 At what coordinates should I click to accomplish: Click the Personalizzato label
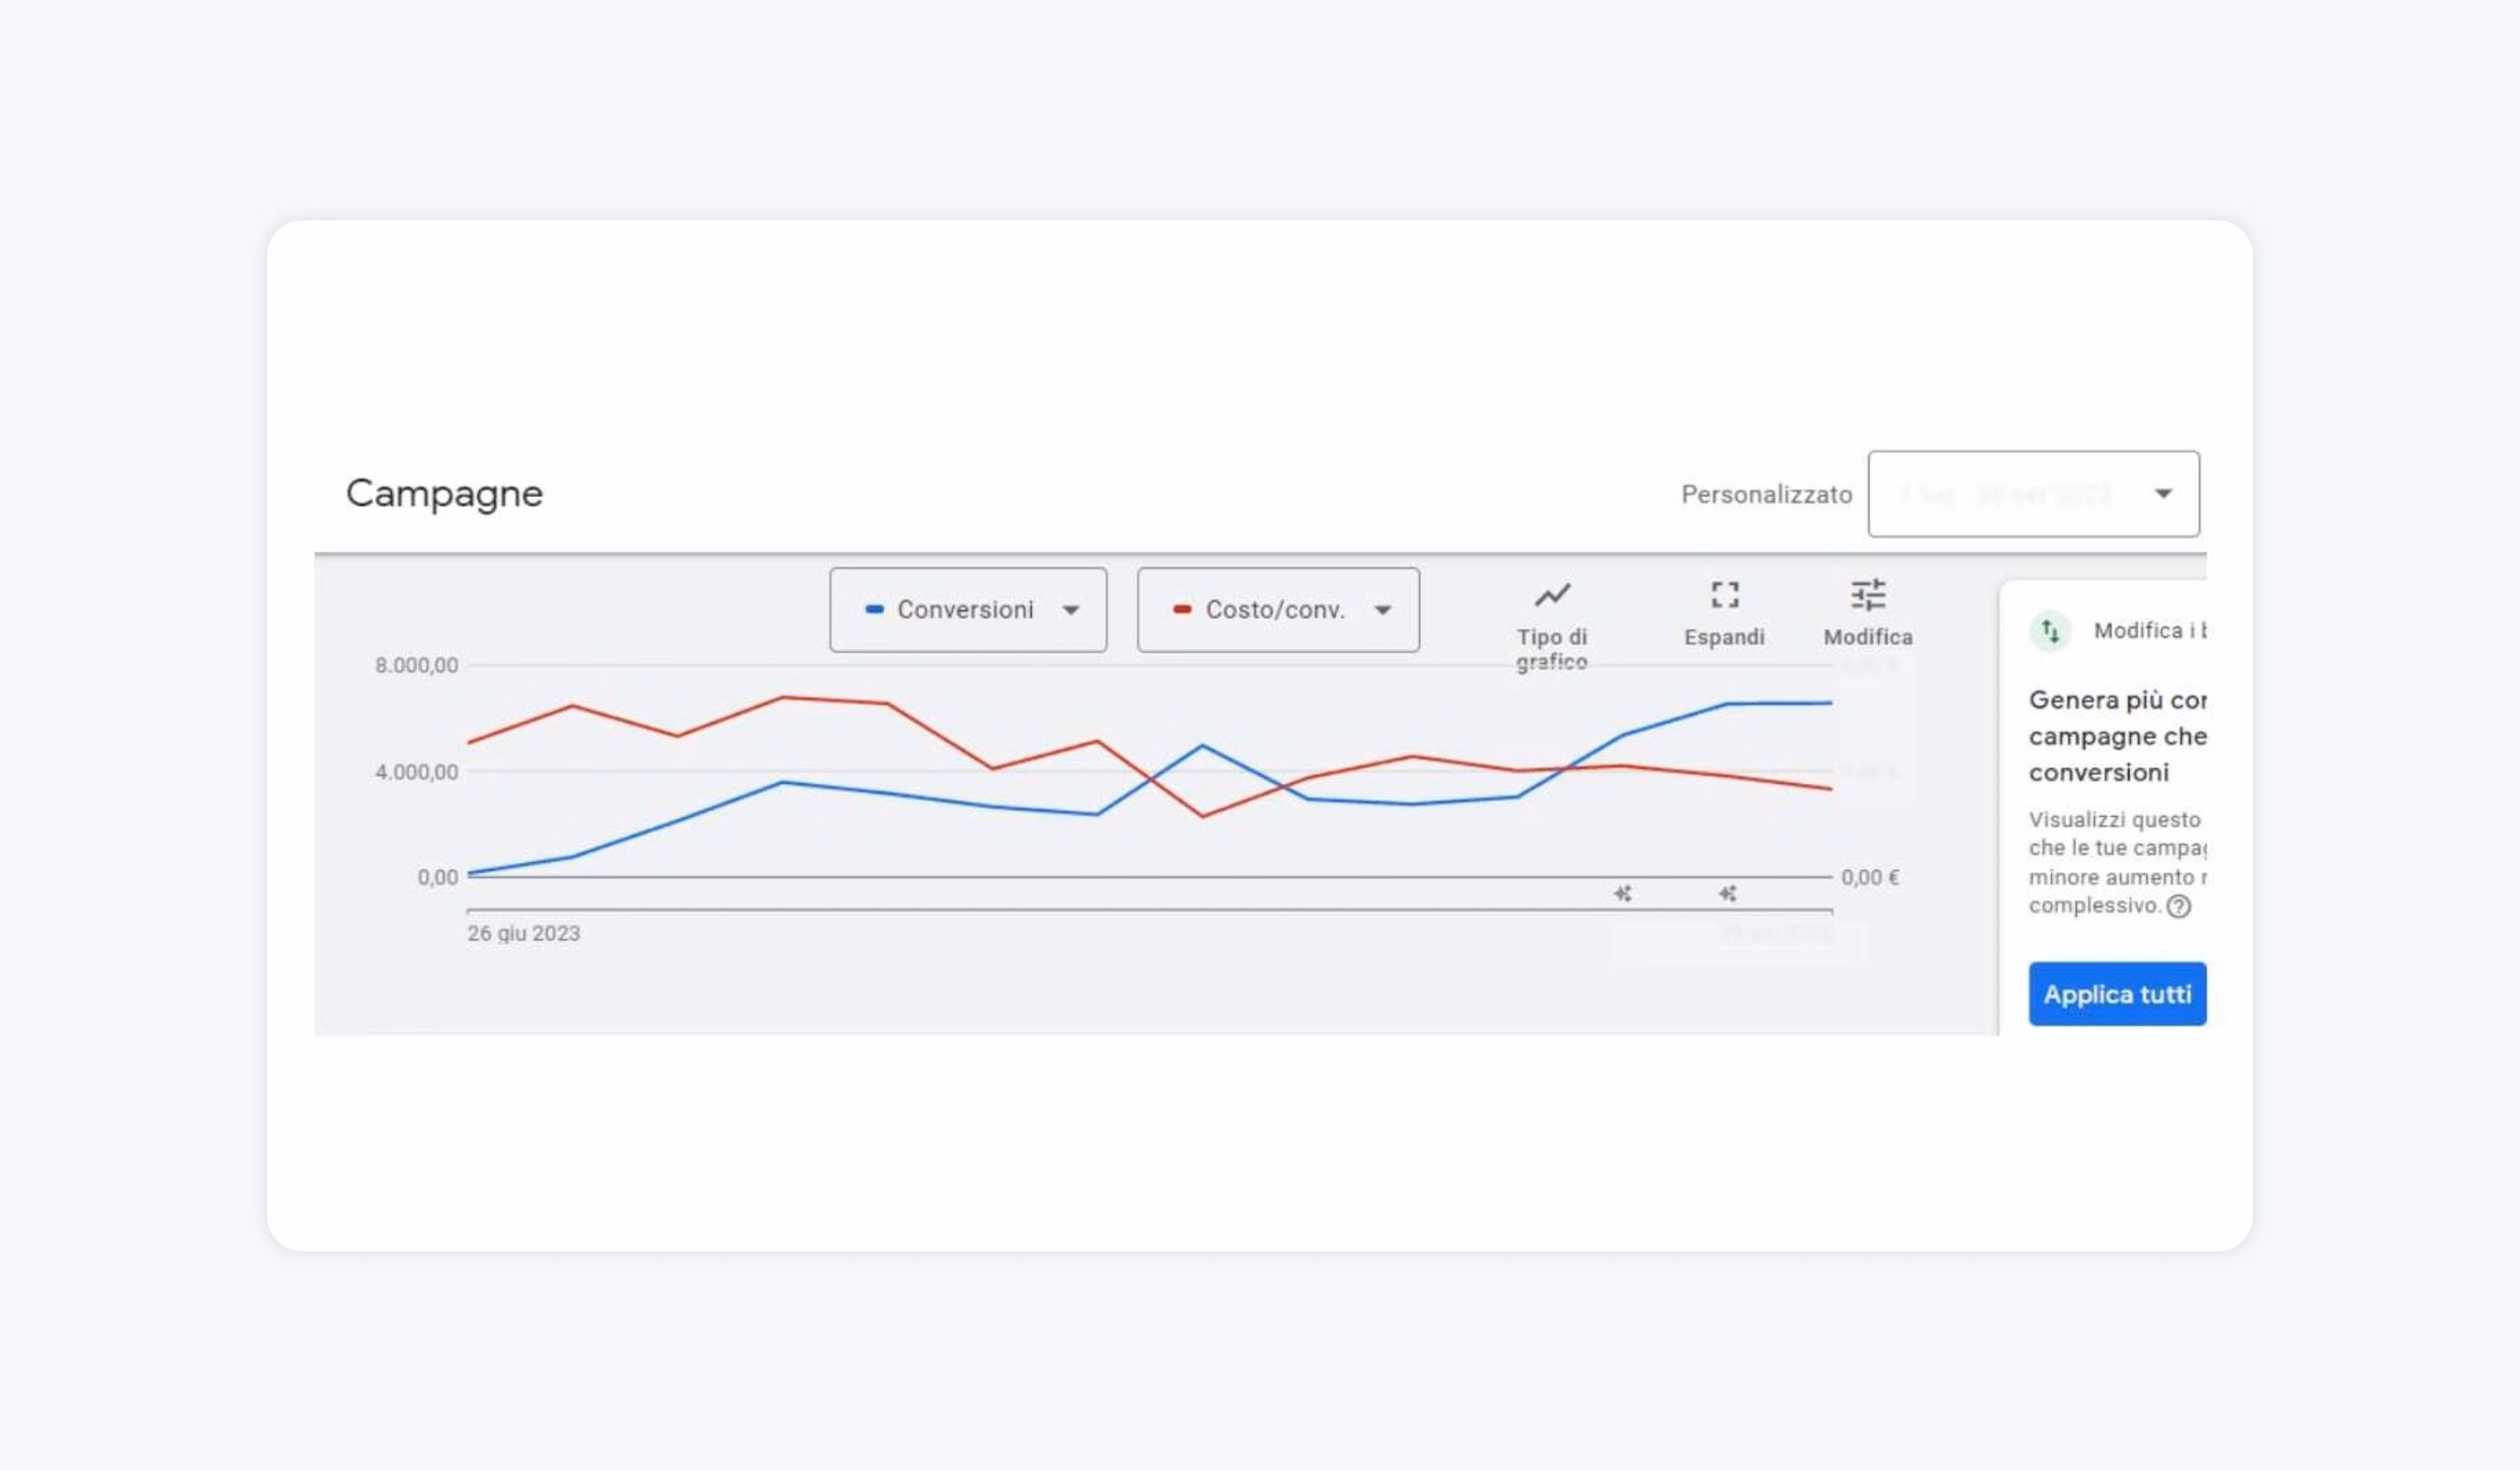[x=1766, y=495]
